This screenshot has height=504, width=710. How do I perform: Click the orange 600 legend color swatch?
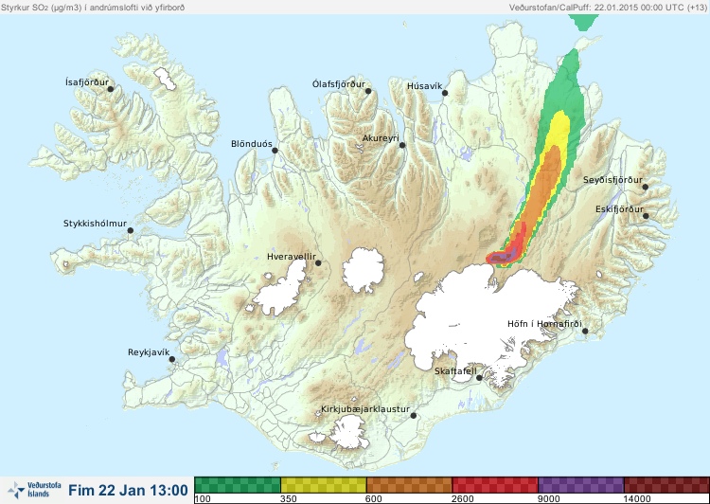click(x=409, y=485)
